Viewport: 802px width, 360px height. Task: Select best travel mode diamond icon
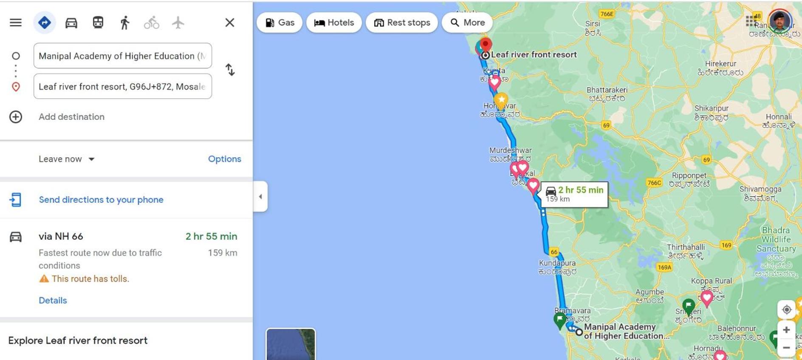44,23
